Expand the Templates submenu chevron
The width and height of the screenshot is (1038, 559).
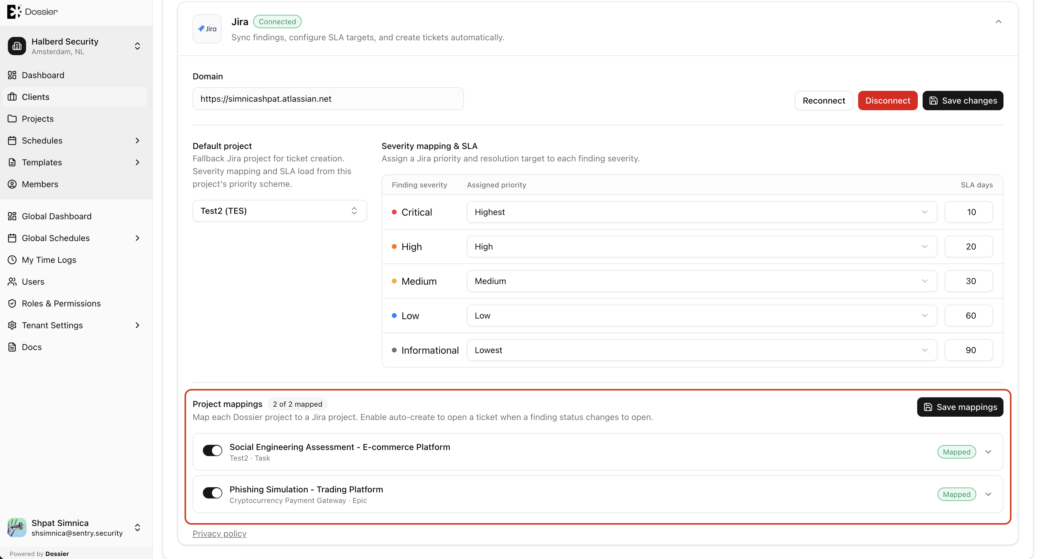(x=137, y=162)
